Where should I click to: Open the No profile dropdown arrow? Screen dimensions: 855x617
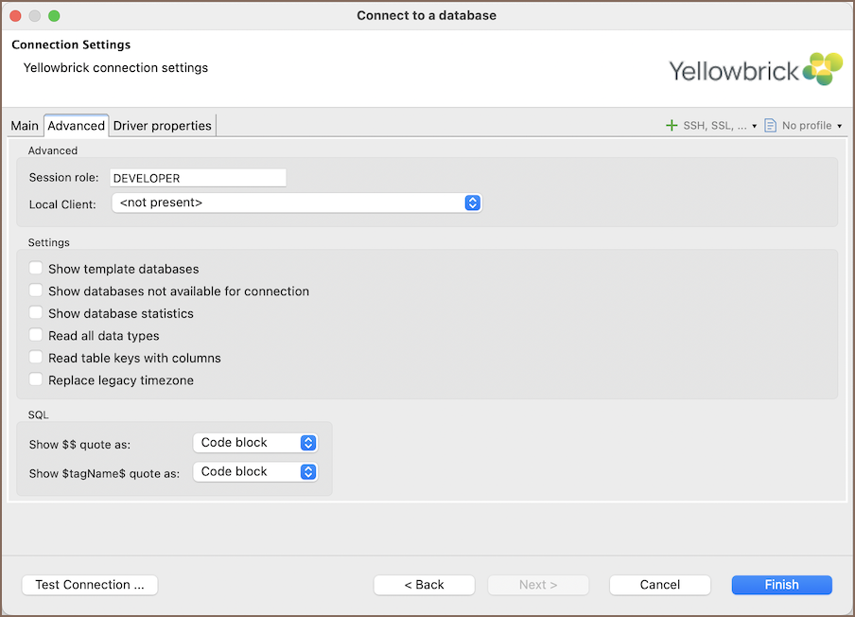(840, 126)
